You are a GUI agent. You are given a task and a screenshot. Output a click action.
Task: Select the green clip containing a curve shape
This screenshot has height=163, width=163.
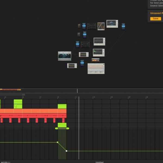point(18,106)
